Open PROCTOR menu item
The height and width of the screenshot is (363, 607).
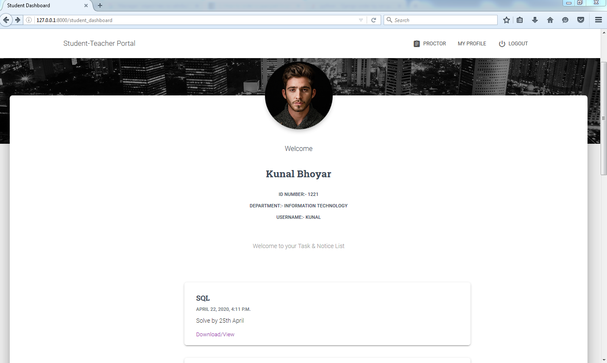point(430,44)
